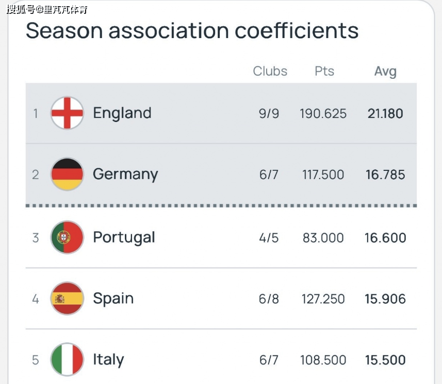Sort by the Avg column header
This screenshot has height=384, width=442.
click(385, 72)
